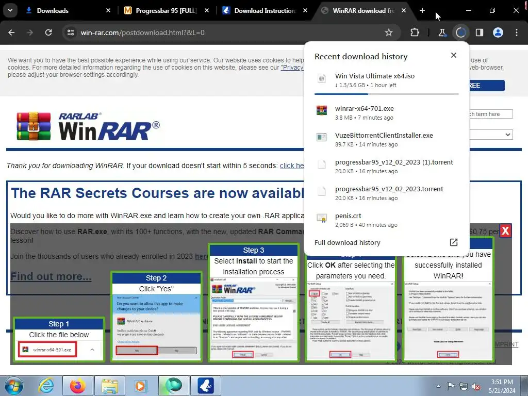The image size is (528, 396).
Task: Click the Vuze installer file icon
Action: pos(322,137)
